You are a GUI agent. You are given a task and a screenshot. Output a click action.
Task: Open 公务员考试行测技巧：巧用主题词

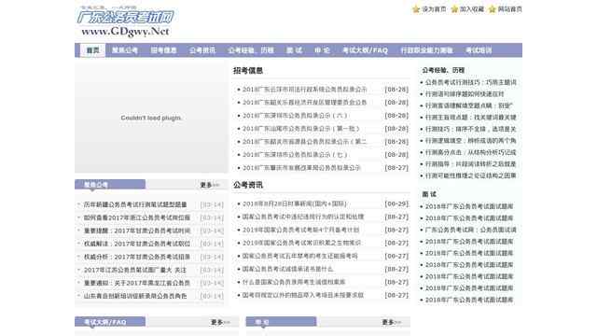coord(471,82)
